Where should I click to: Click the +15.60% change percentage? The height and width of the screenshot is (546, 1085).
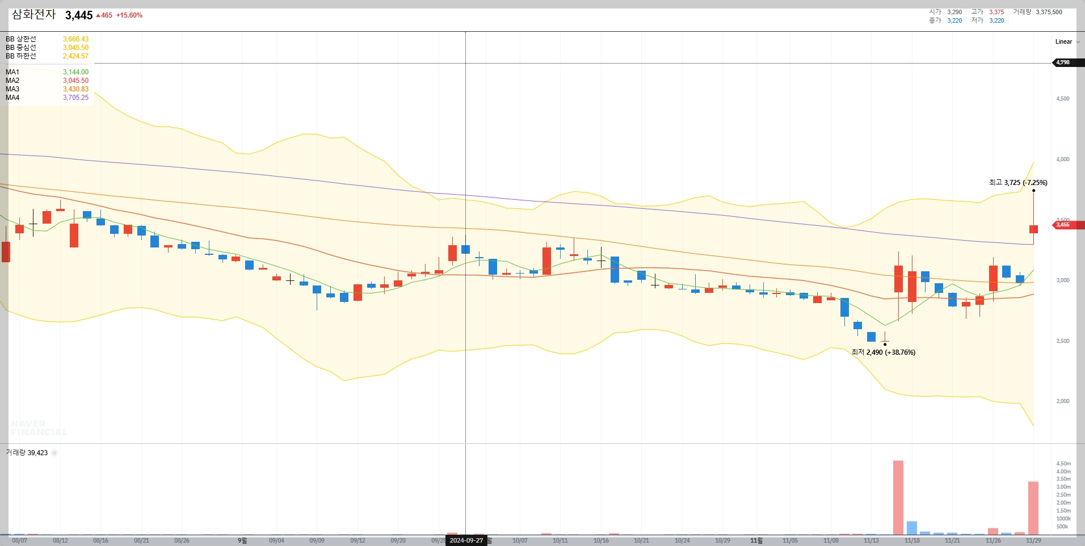click(129, 15)
